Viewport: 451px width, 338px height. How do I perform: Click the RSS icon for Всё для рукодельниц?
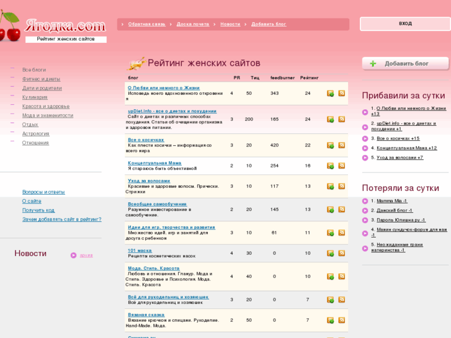point(341,300)
